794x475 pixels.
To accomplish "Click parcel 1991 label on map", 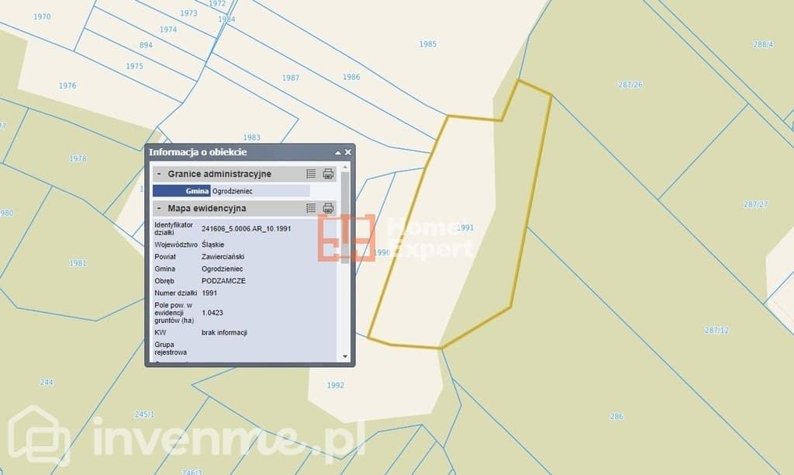I will click(x=465, y=227).
